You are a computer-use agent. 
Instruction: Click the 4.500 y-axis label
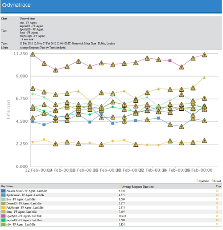point(22,121)
